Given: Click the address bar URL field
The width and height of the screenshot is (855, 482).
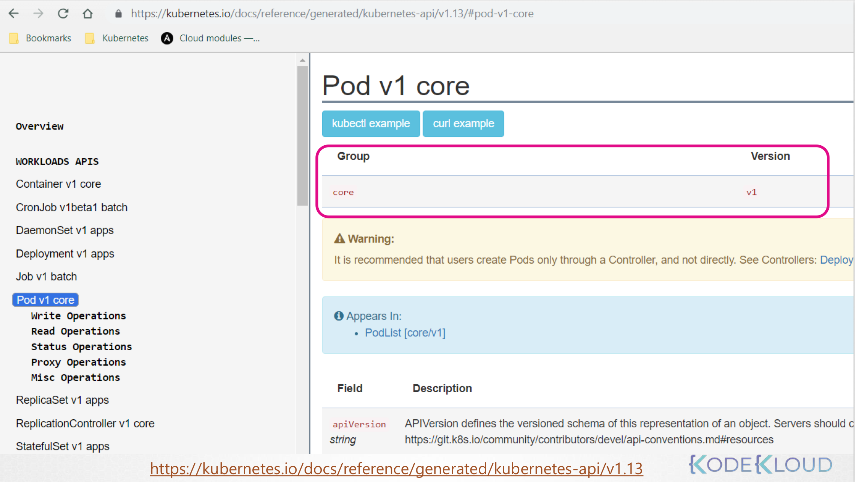Looking at the screenshot, I should coord(332,14).
